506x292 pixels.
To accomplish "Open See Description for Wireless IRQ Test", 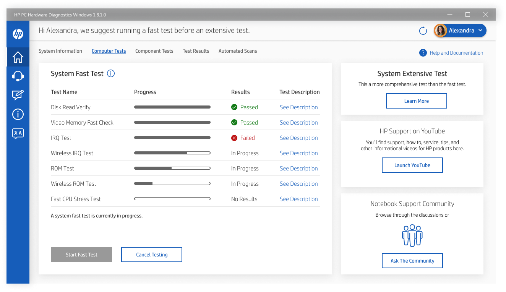I will (x=299, y=153).
